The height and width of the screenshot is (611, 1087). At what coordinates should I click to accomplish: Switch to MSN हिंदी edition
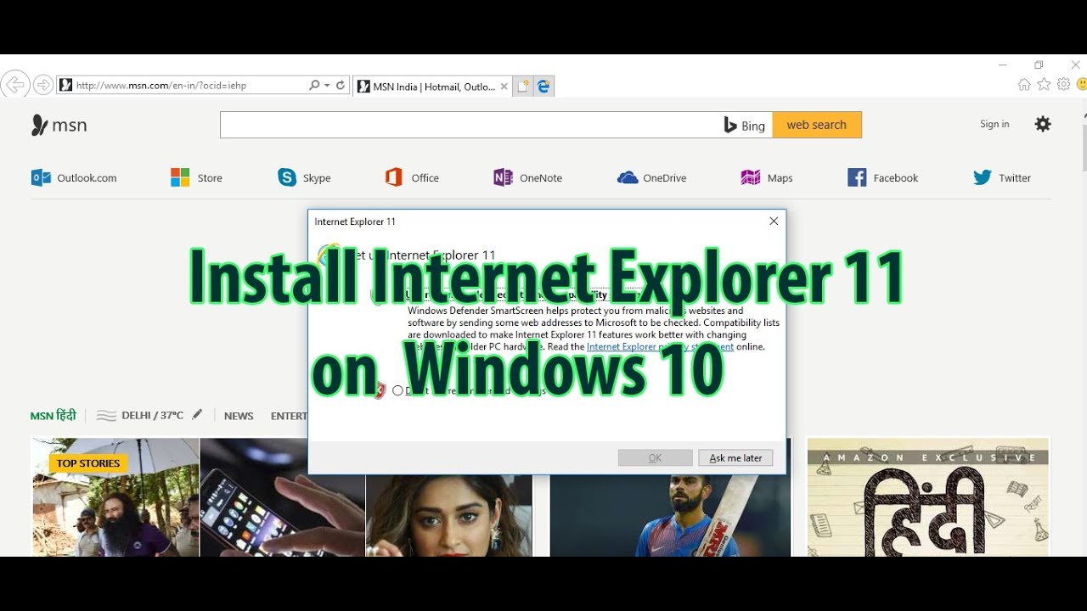[x=54, y=415]
